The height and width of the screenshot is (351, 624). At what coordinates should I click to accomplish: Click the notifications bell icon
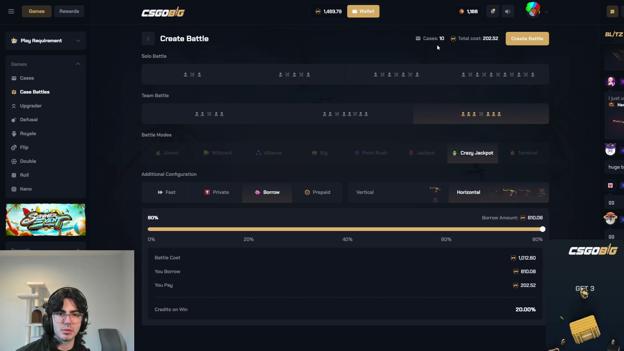click(x=493, y=11)
